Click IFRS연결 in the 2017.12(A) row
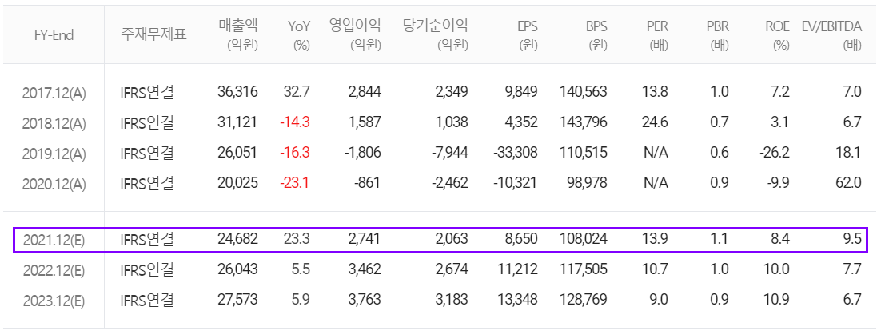Screen dimensions: 881x331 (147, 92)
